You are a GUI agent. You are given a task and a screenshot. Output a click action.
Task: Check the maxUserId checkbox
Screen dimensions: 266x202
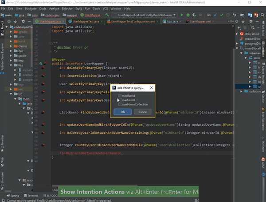click(119, 100)
